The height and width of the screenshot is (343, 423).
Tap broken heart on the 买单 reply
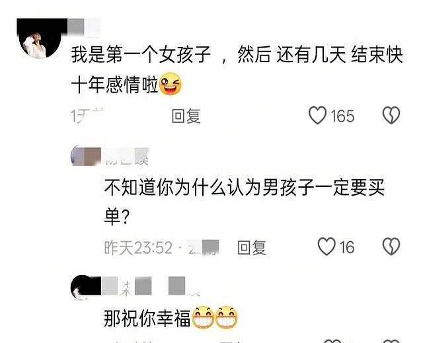click(x=391, y=247)
